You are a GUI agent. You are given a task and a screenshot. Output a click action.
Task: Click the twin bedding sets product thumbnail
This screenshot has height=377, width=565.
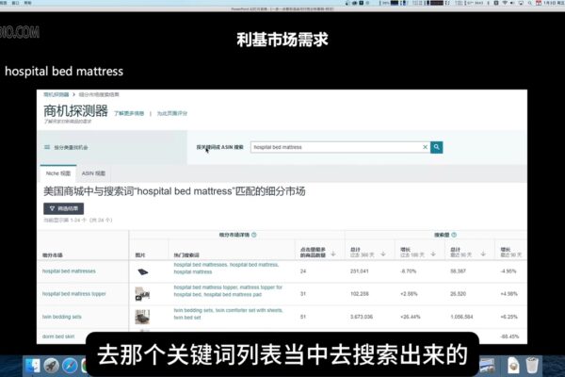tap(142, 317)
